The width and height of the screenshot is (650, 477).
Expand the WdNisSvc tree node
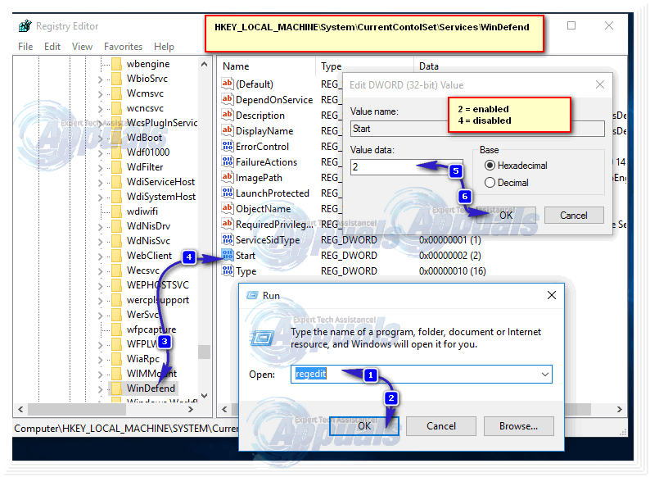(100, 241)
